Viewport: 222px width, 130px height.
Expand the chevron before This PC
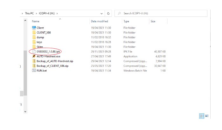point(22,13)
